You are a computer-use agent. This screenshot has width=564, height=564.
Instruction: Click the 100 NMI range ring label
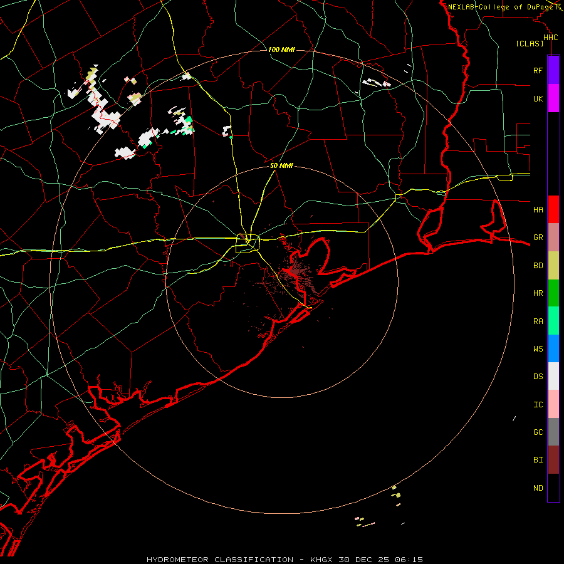click(x=281, y=50)
